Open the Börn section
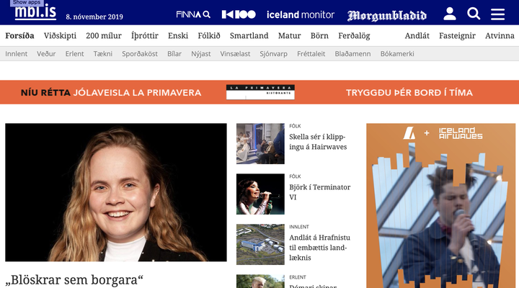 click(319, 36)
